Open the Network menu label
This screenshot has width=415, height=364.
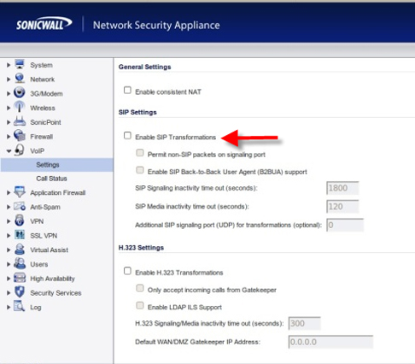(x=43, y=79)
